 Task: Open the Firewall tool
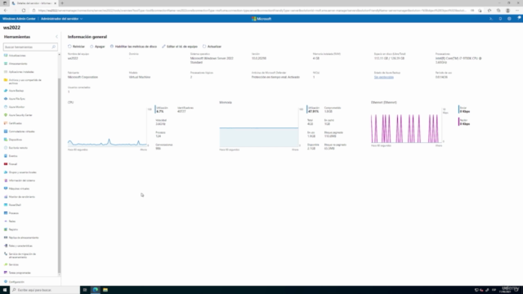tap(13, 164)
